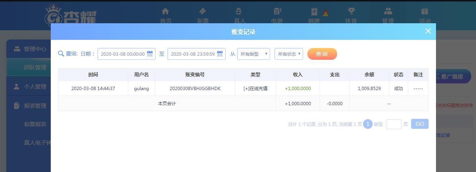
Task: Open the 电游 slot games icon
Action: (277, 11)
